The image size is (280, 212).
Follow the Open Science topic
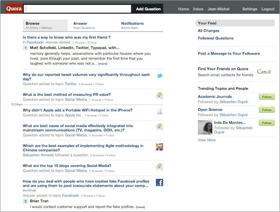[267, 110]
